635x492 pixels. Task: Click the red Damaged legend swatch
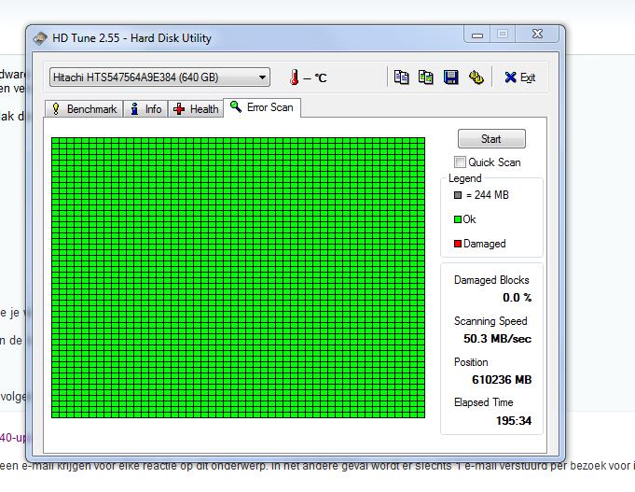tap(458, 244)
